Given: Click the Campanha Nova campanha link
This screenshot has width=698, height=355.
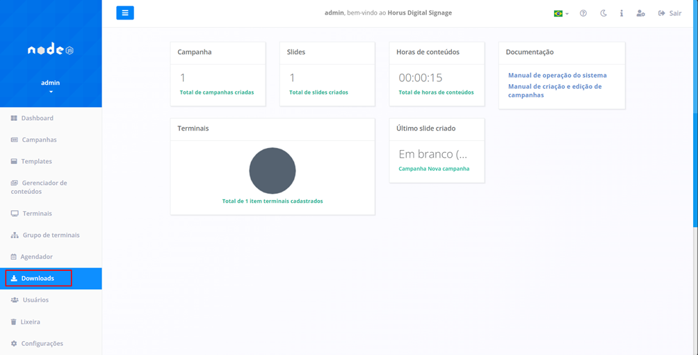Looking at the screenshot, I should tap(434, 169).
